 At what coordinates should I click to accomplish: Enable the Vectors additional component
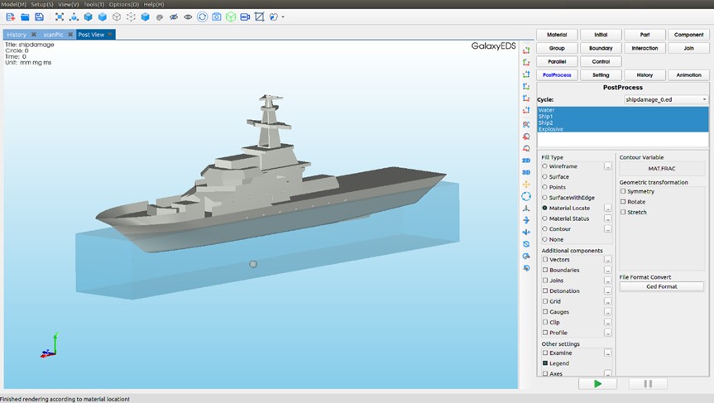pyautogui.click(x=545, y=260)
